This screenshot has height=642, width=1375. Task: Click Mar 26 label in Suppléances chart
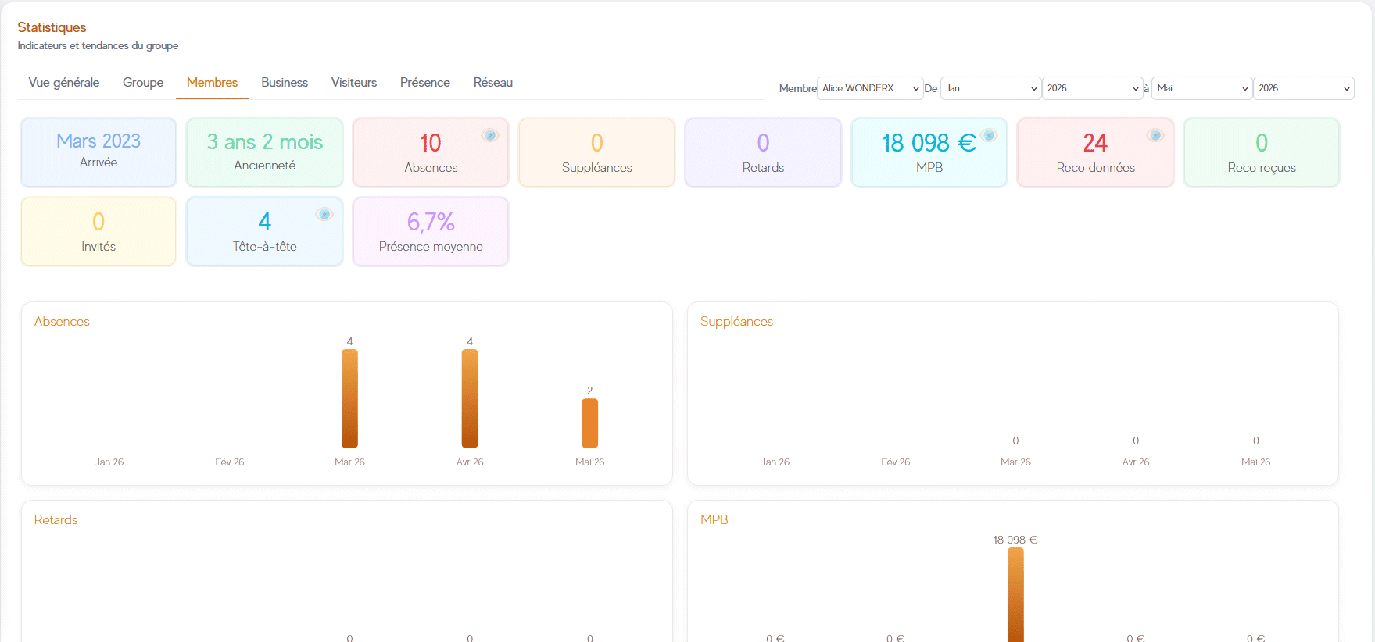click(1015, 462)
